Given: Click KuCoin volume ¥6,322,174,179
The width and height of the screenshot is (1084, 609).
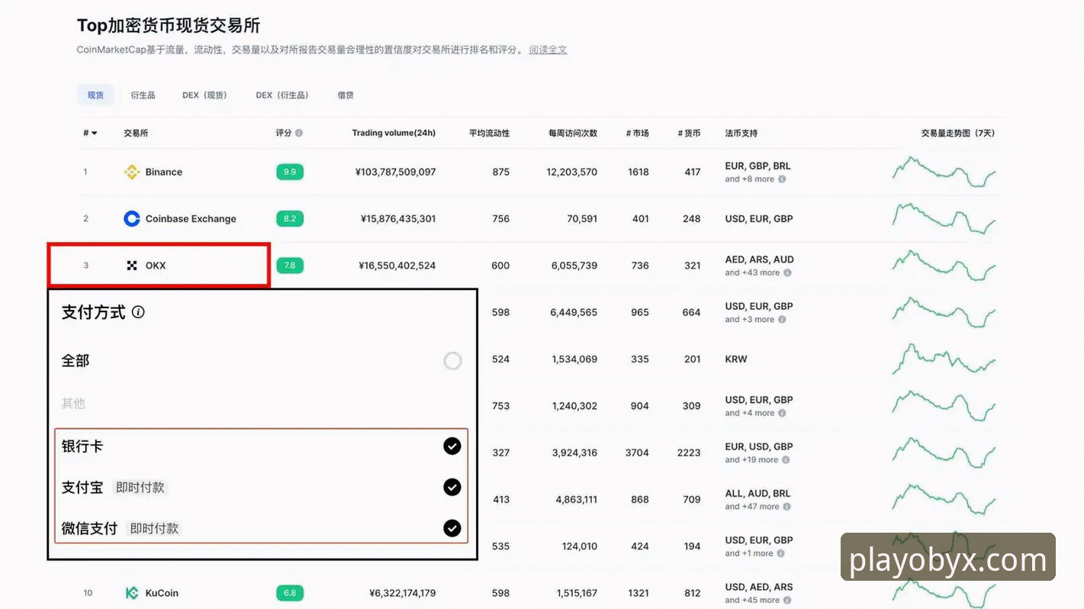Looking at the screenshot, I should [402, 593].
